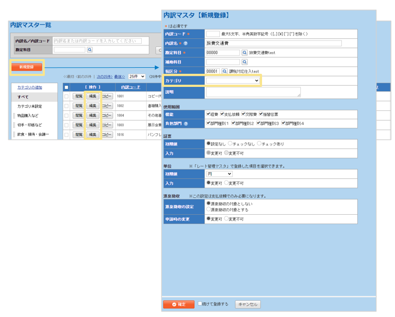The image size is (395, 317).
Task: Click the 補助科目 magnifier lookup icon
Action: coord(245,62)
